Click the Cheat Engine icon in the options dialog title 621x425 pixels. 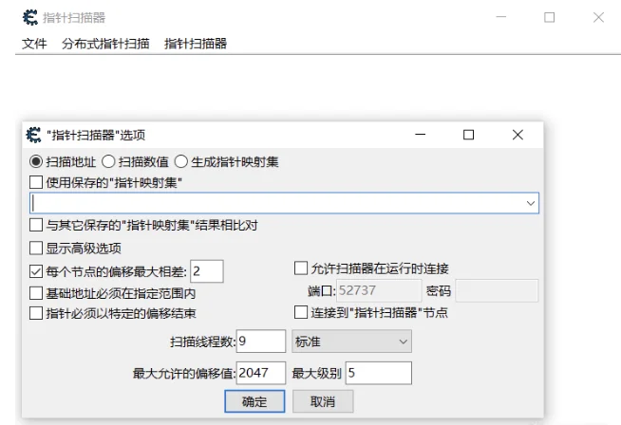click(33, 135)
